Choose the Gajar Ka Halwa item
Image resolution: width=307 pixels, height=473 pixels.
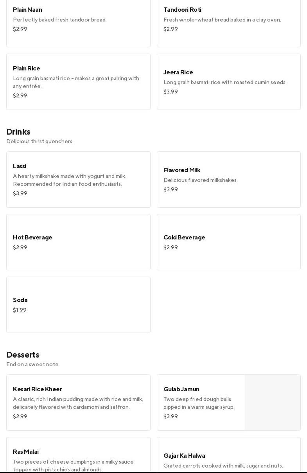(228, 460)
